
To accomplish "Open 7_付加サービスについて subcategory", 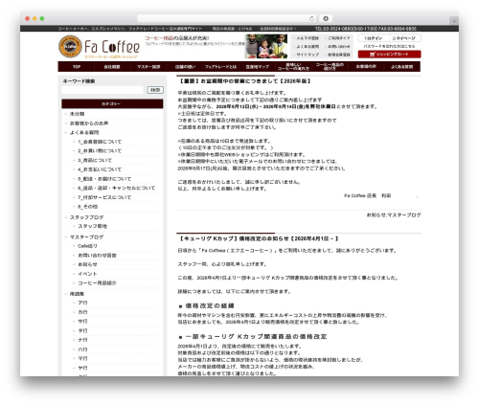I will 104,197.
